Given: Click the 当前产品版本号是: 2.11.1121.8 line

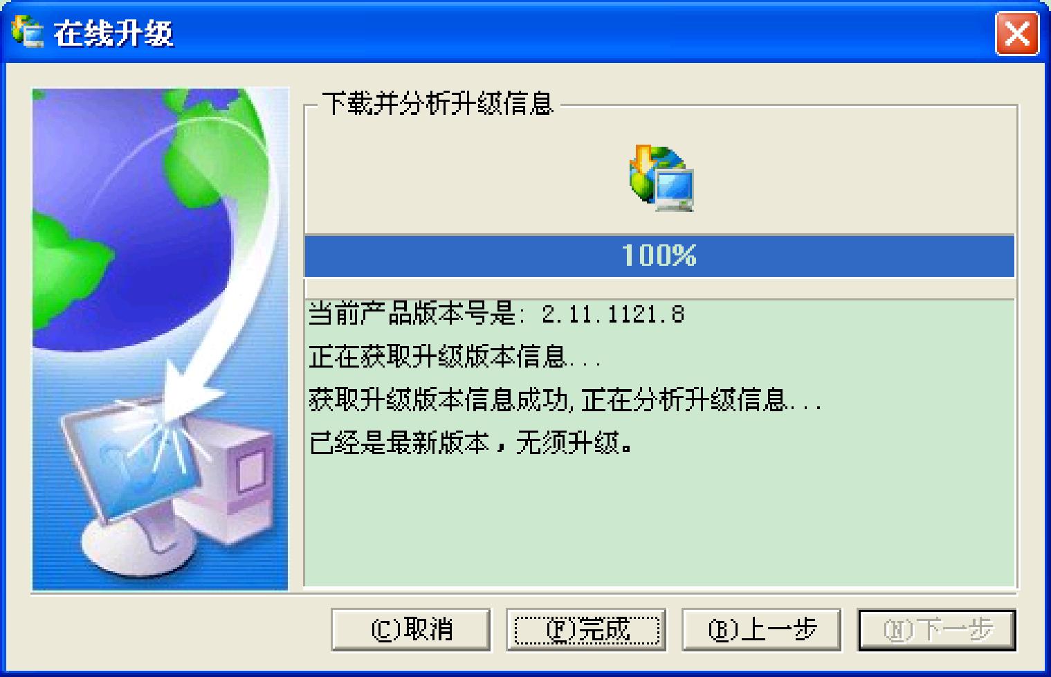Looking at the screenshot, I should click(495, 315).
